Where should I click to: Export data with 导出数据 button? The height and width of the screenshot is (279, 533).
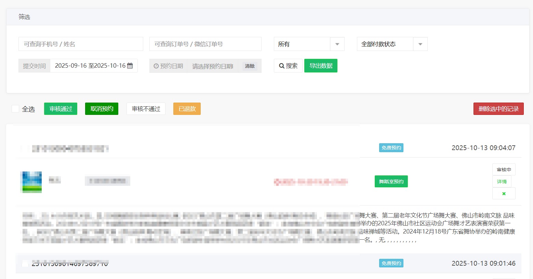pyautogui.click(x=321, y=66)
